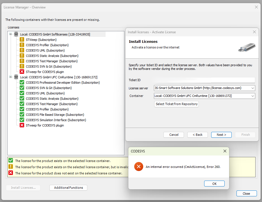Open Additional Functions
This screenshot has width=262, height=202.
point(68,188)
